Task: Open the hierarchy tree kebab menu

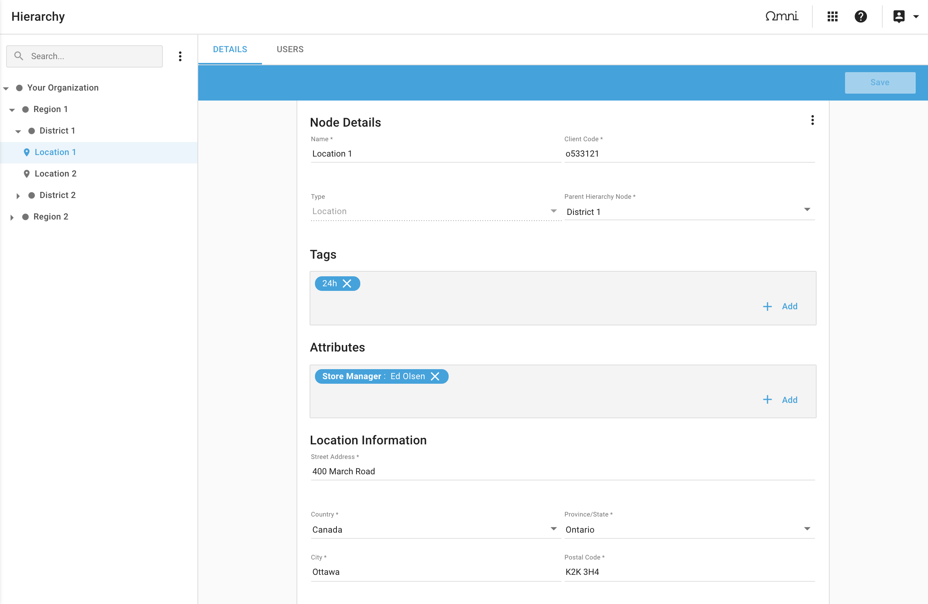Action: pos(180,56)
